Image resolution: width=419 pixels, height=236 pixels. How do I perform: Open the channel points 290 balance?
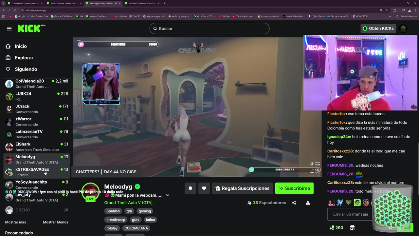pyautogui.click(x=336, y=228)
